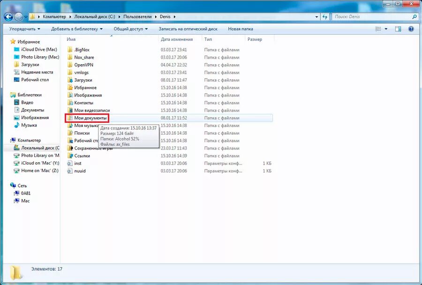
Task: Open the recent pages dropdown next to Forward
Action: [26, 17]
